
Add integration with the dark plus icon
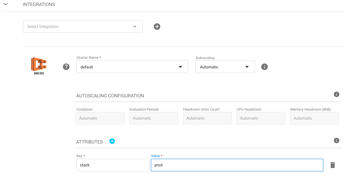coord(157,27)
